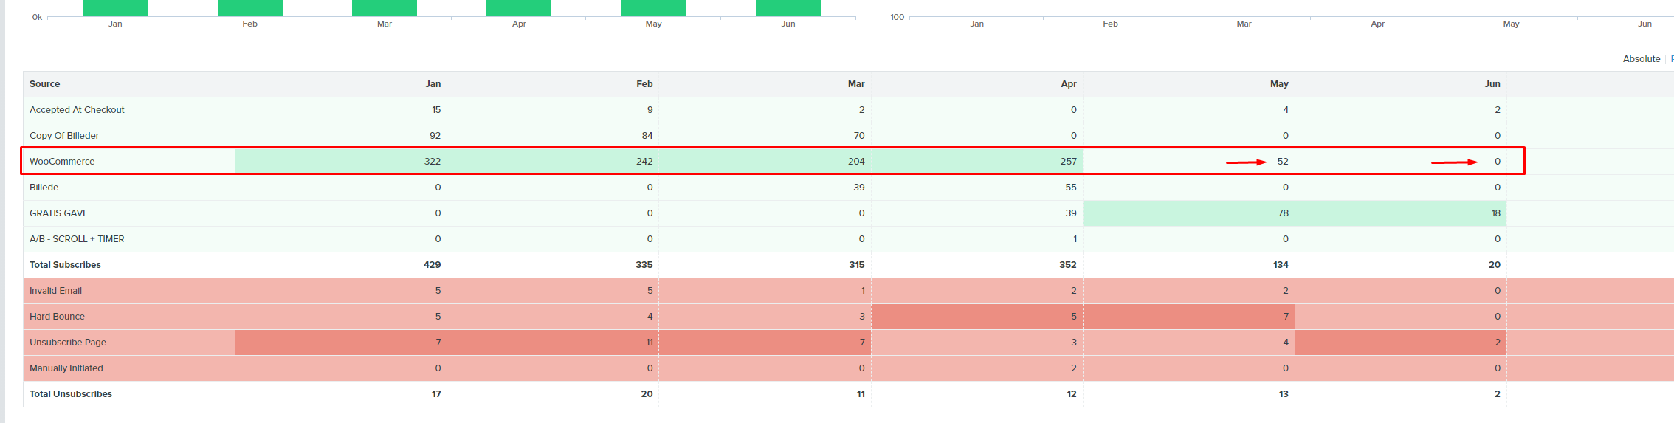
Task: Select the Invalid Email row label
Action: point(55,291)
